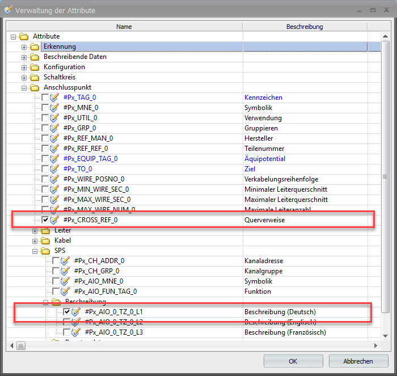The width and height of the screenshot is (397, 376).
Task: Click the Beschreibung column header
Action: coord(305,27)
